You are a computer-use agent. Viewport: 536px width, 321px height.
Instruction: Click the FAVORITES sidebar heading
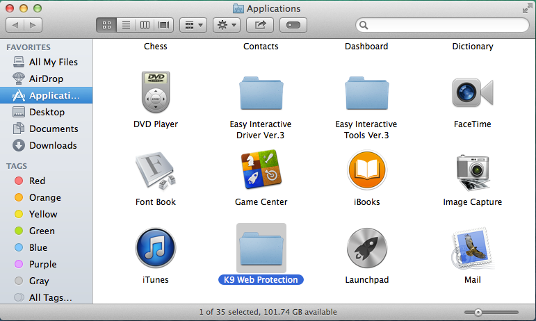pyautogui.click(x=29, y=47)
